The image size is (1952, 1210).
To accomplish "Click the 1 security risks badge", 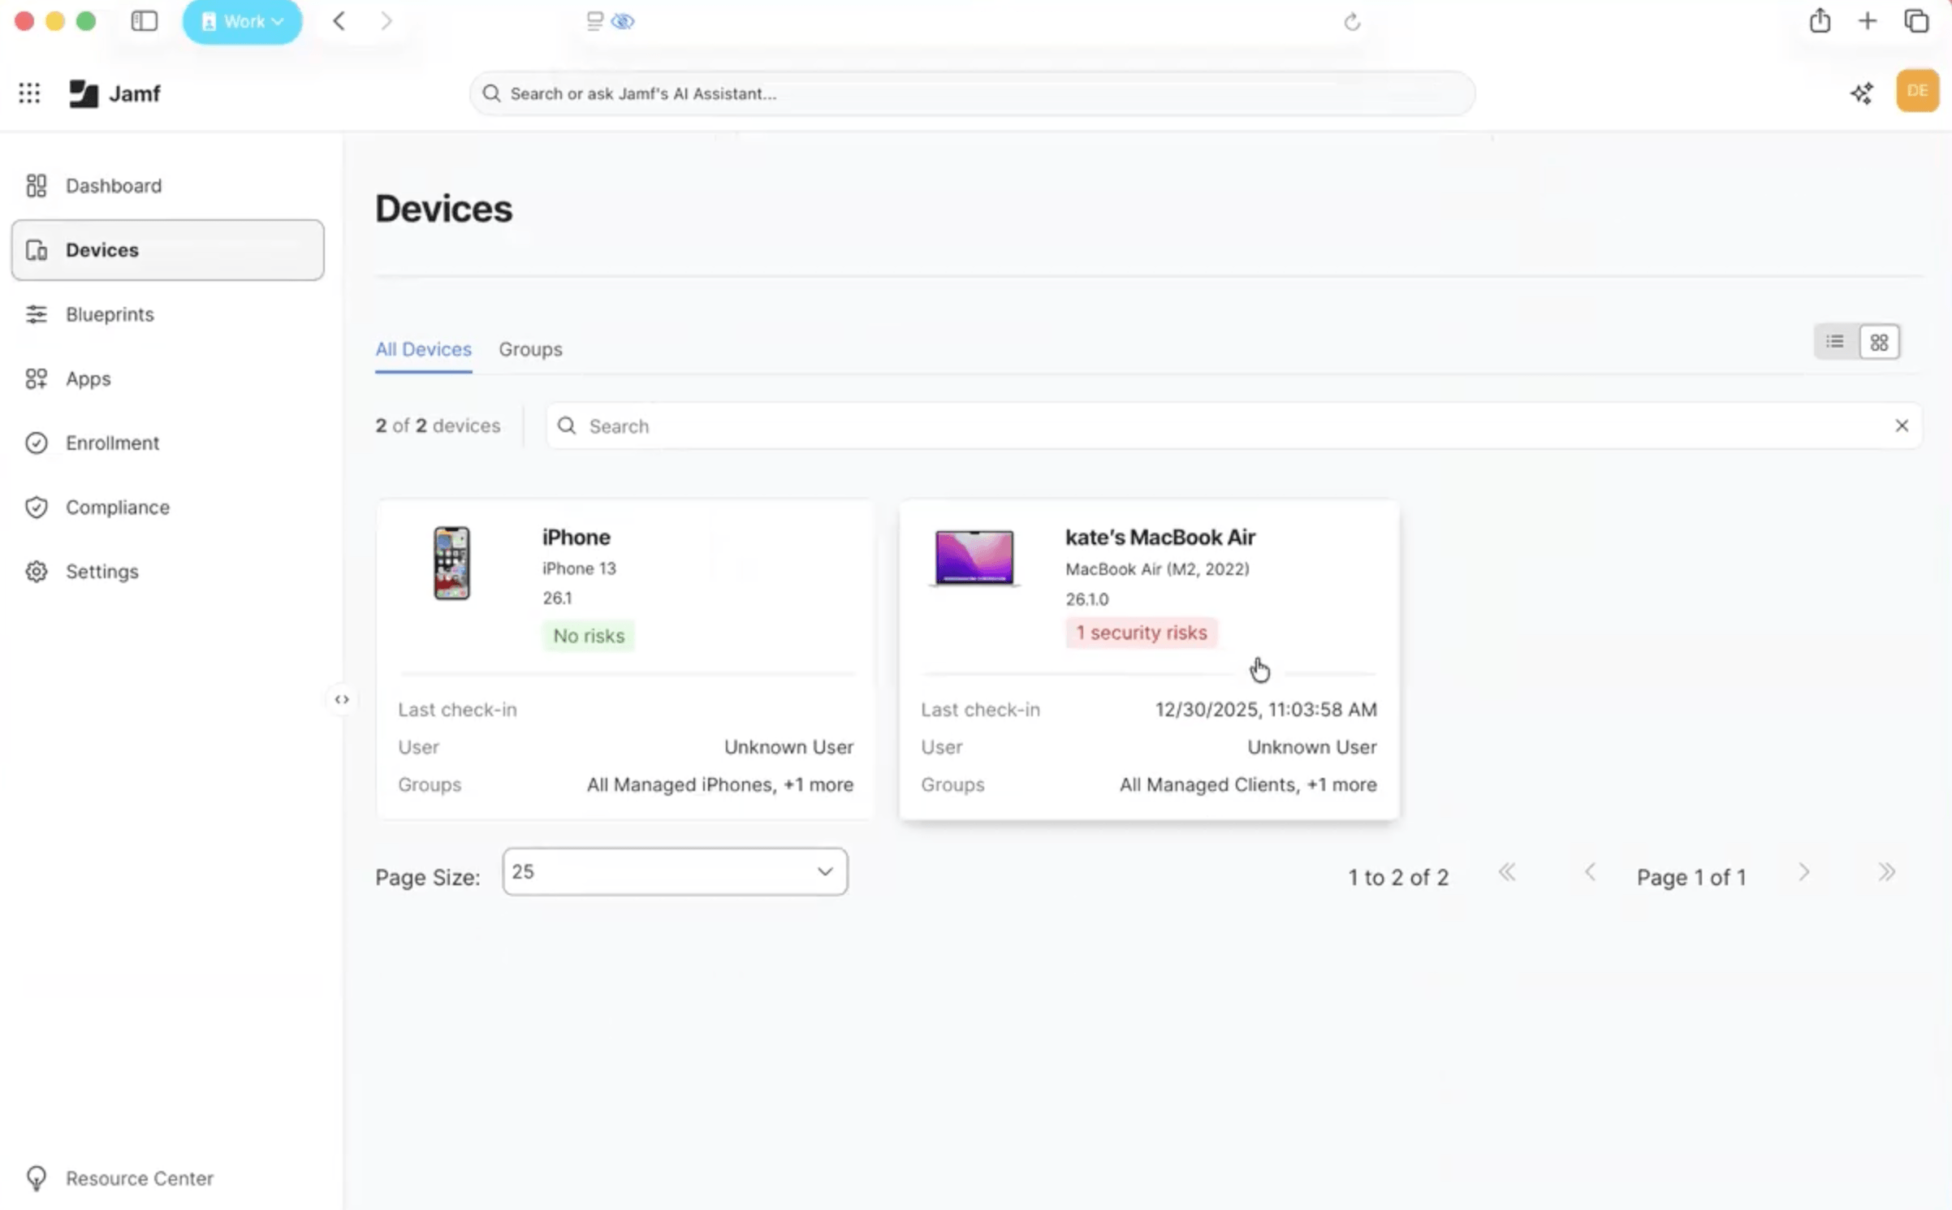I will [1142, 633].
